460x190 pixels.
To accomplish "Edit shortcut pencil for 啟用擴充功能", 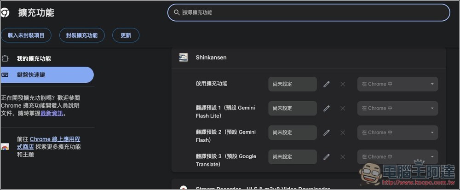I will tap(327, 84).
